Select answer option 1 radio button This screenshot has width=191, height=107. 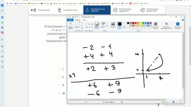(x=59, y=69)
